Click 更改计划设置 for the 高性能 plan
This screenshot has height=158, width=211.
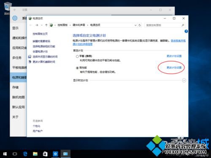pyautogui.click(x=174, y=67)
